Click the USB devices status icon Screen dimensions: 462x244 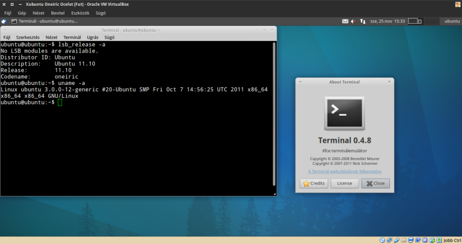click(397, 240)
